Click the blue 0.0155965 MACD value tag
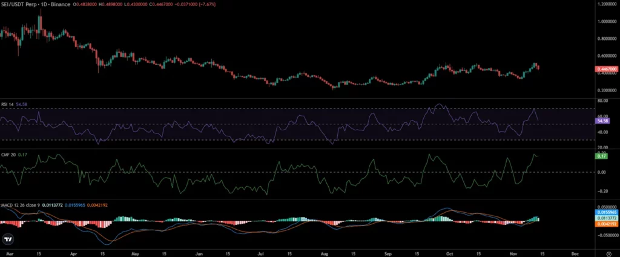620x257 pixels. coord(606,212)
